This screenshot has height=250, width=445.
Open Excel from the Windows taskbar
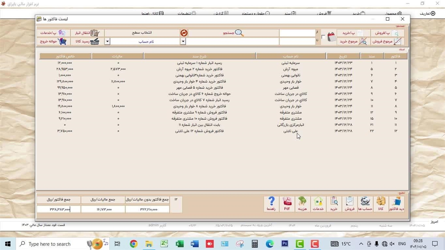(x=179, y=244)
